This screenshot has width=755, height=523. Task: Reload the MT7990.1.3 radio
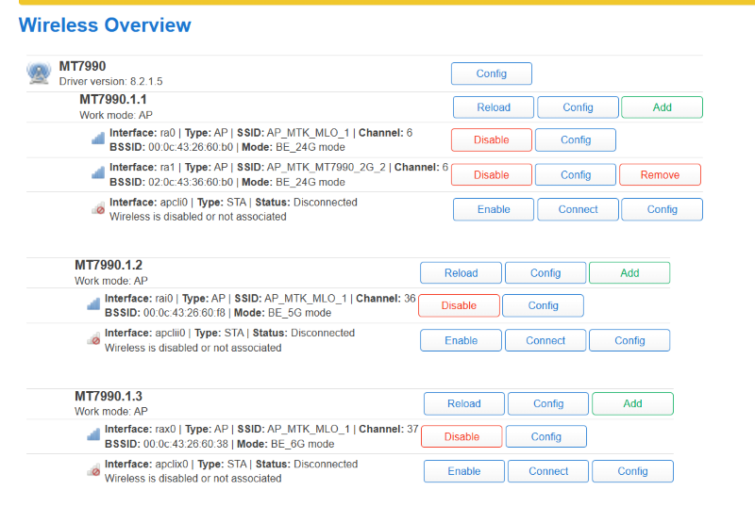click(464, 403)
